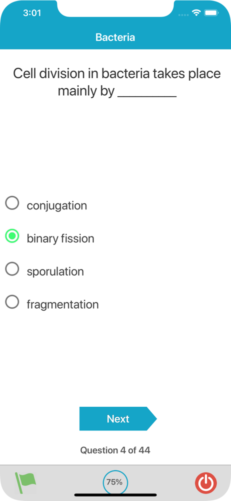Tap the Bacteria title in header
This screenshot has width=231, height=501.
click(115, 38)
